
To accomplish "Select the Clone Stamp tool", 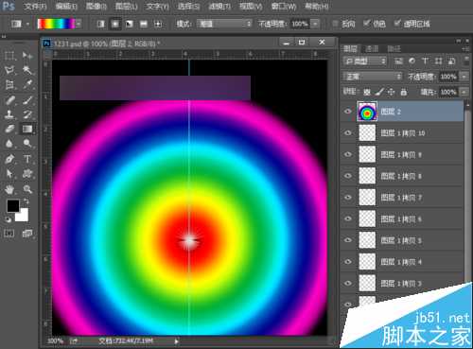I will 9,114.
